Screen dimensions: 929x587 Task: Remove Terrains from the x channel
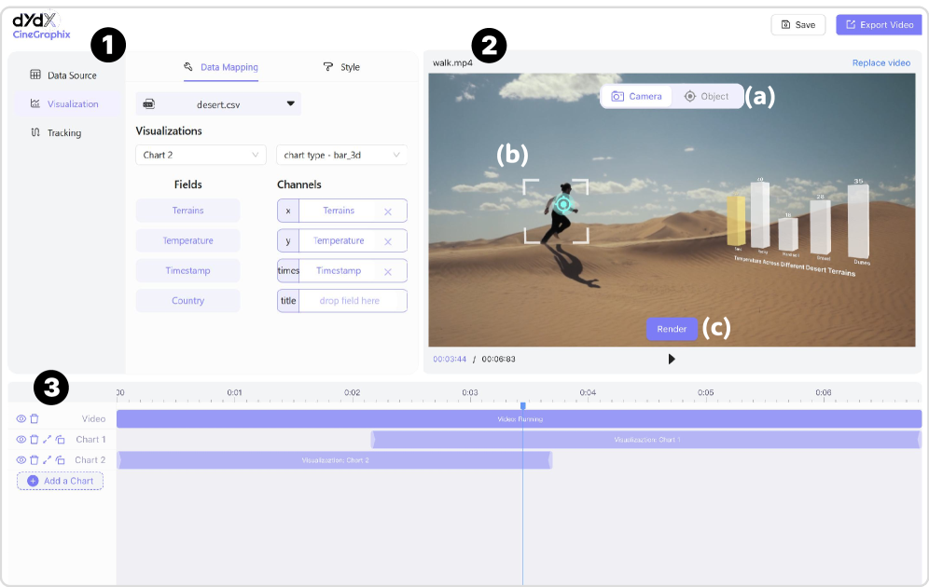[x=388, y=212]
